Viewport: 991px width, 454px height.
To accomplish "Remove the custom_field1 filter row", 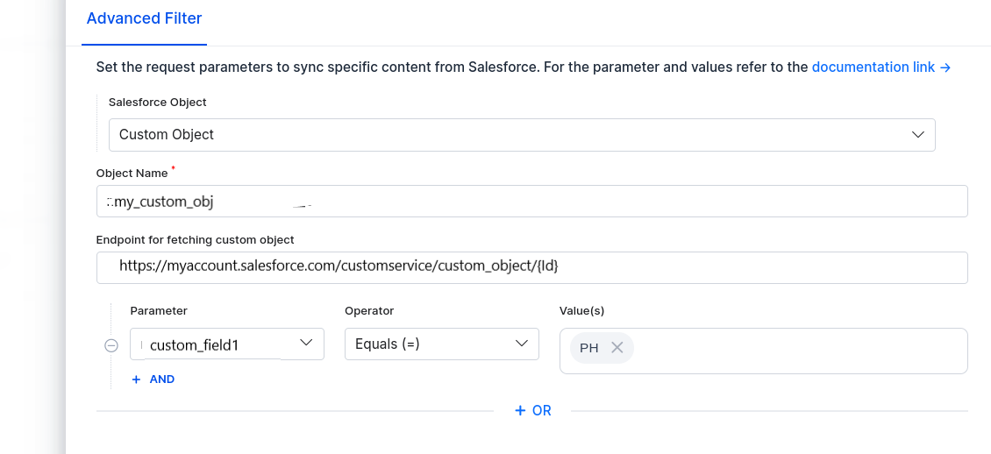I will (x=111, y=345).
